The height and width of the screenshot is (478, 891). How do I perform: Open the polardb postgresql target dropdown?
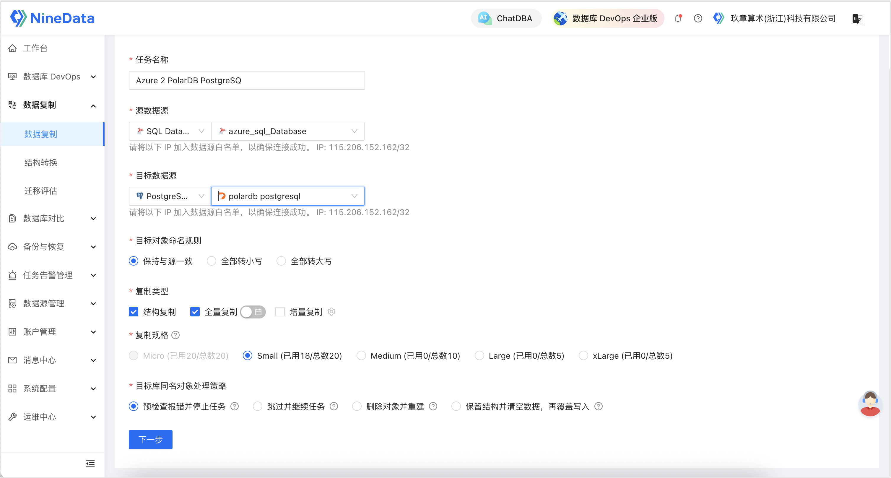pos(287,196)
